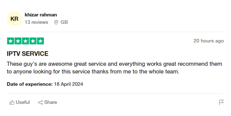Click the share network icon
The height and width of the screenshot is (116, 231).
[40, 102]
